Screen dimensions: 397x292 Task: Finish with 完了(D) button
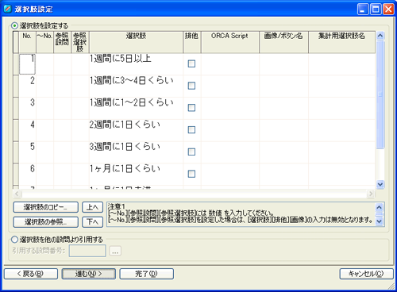[x=147, y=274]
